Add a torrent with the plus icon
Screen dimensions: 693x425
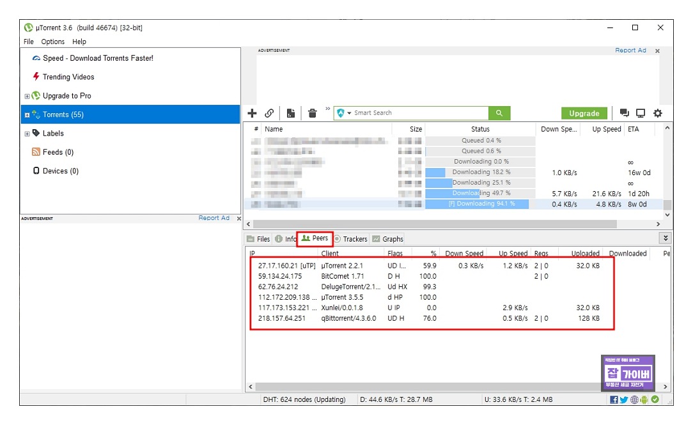[252, 113]
